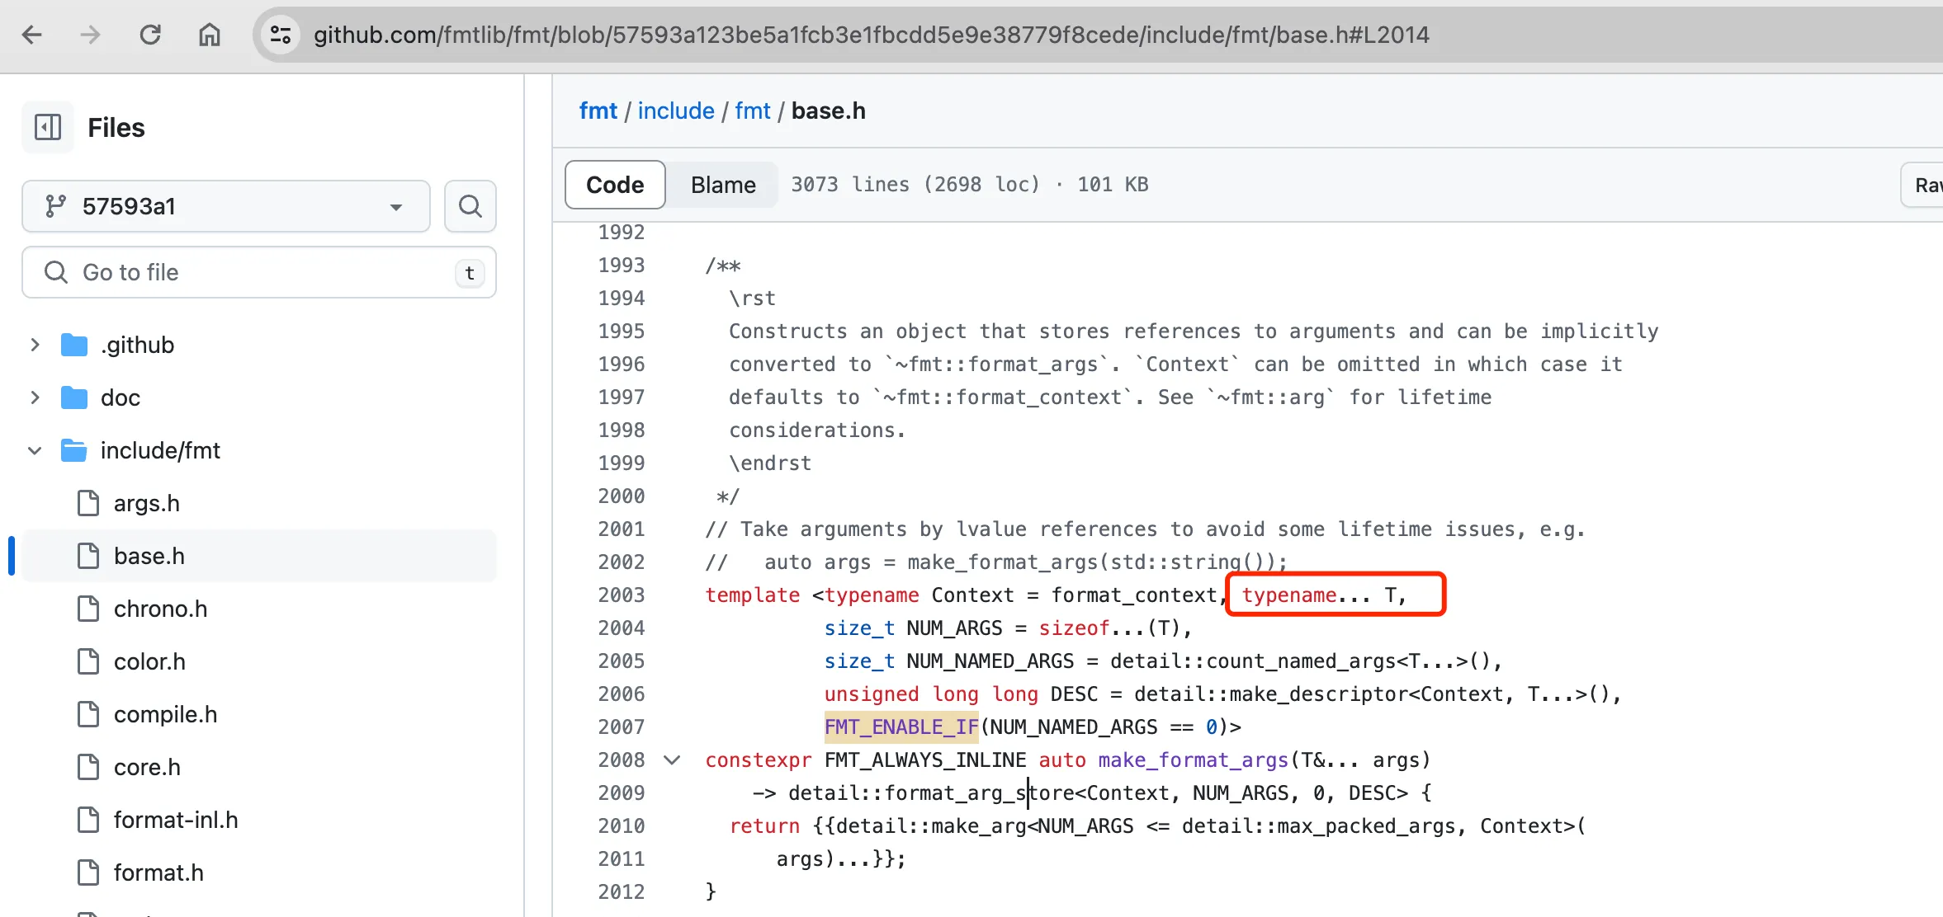Image resolution: width=1943 pixels, height=917 pixels.
Task: Open chrono.h in the file tree
Action: click(160, 609)
